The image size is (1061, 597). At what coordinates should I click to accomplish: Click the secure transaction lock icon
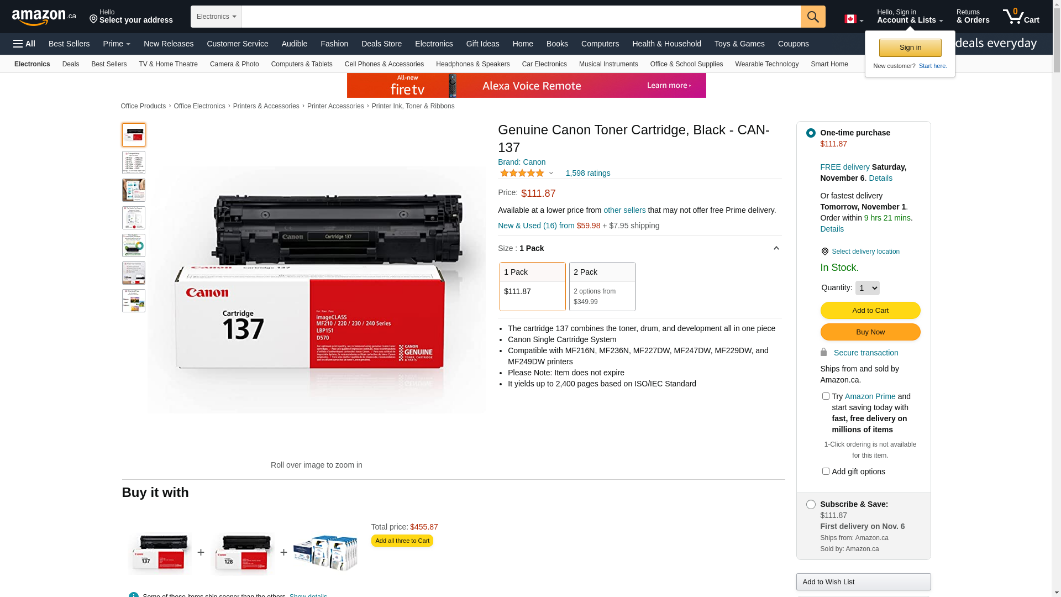tap(823, 352)
